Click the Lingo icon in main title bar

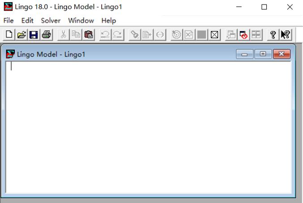8,7
